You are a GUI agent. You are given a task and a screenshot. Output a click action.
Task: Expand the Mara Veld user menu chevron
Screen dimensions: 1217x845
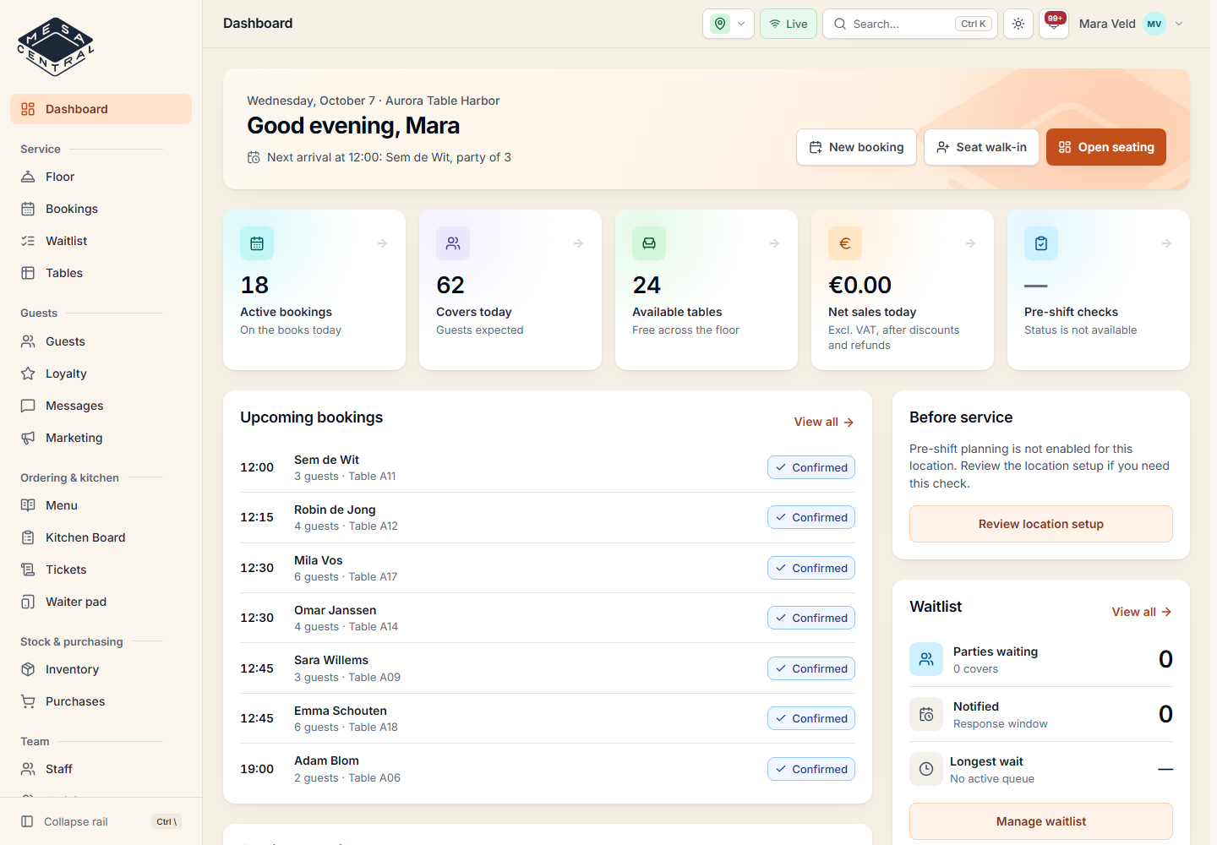tap(1179, 24)
